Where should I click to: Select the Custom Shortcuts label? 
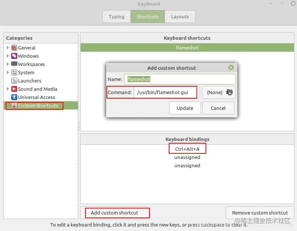[38, 105]
